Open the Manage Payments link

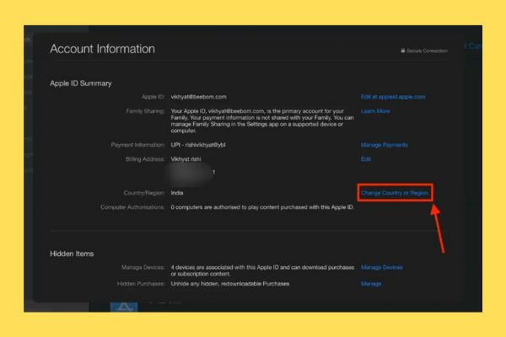384,145
